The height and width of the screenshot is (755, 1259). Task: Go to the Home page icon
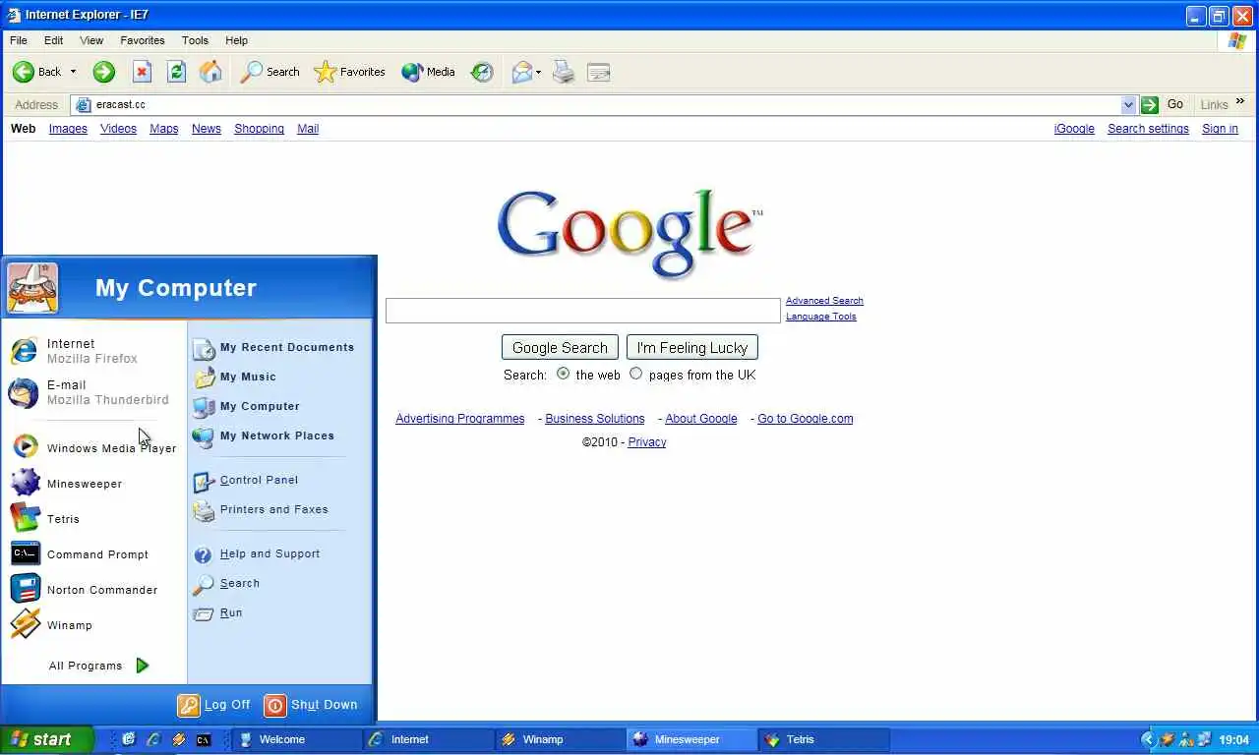click(x=210, y=72)
